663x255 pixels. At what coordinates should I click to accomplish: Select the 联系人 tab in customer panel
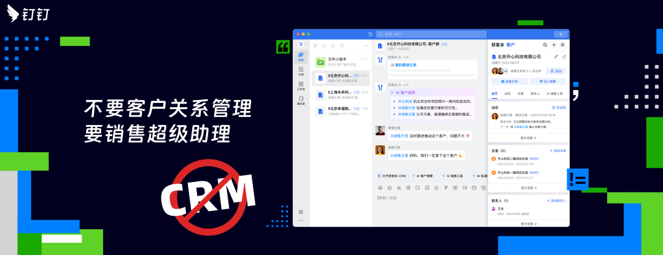(x=535, y=94)
